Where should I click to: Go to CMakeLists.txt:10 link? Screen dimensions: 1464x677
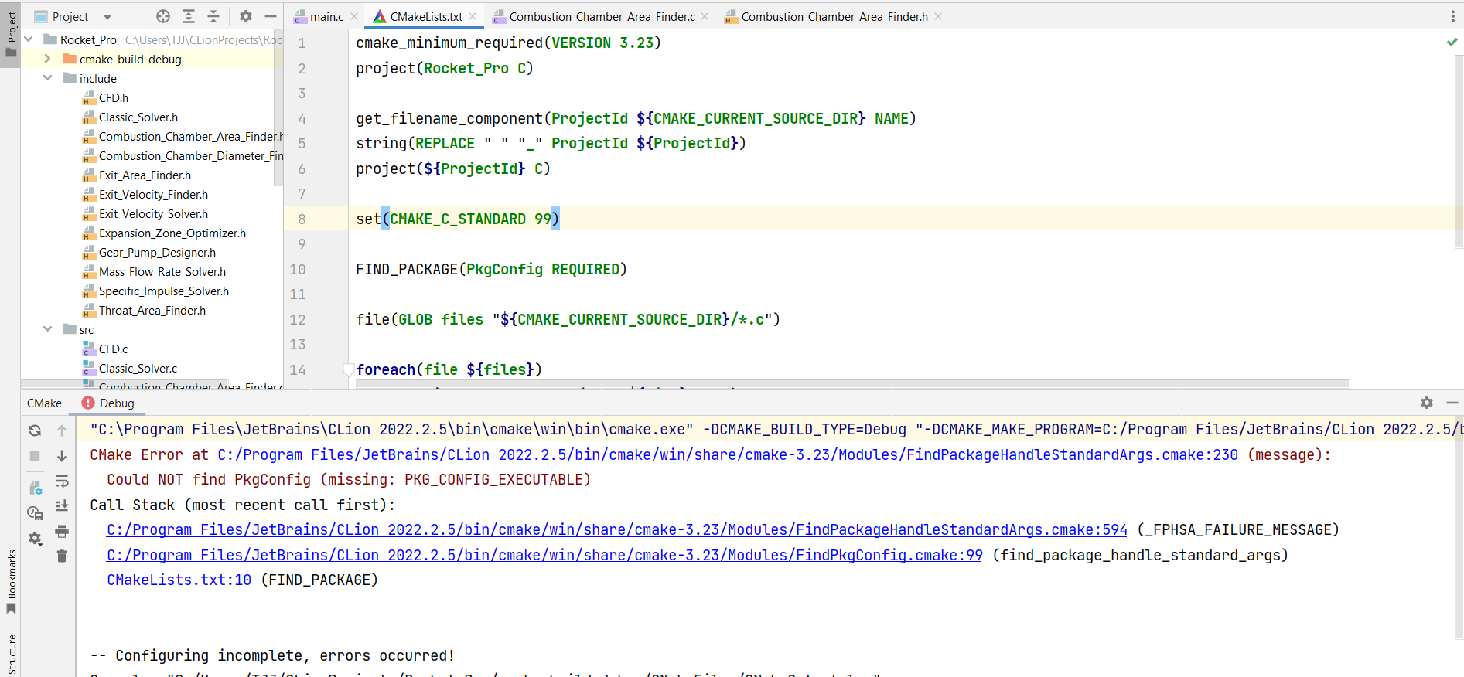click(179, 580)
